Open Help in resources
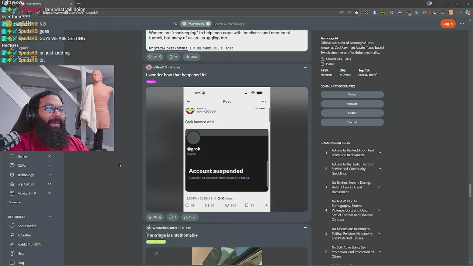Image resolution: width=473 pixels, height=266 pixels. (x=21, y=253)
